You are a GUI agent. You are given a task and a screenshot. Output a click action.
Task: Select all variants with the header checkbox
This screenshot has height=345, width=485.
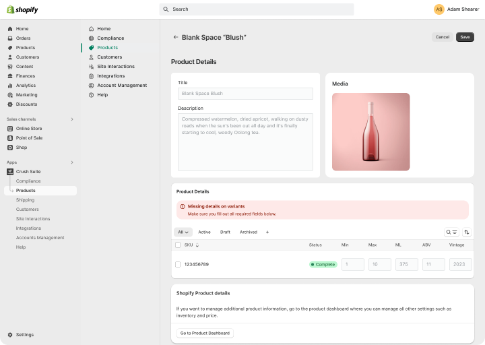coord(178,245)
